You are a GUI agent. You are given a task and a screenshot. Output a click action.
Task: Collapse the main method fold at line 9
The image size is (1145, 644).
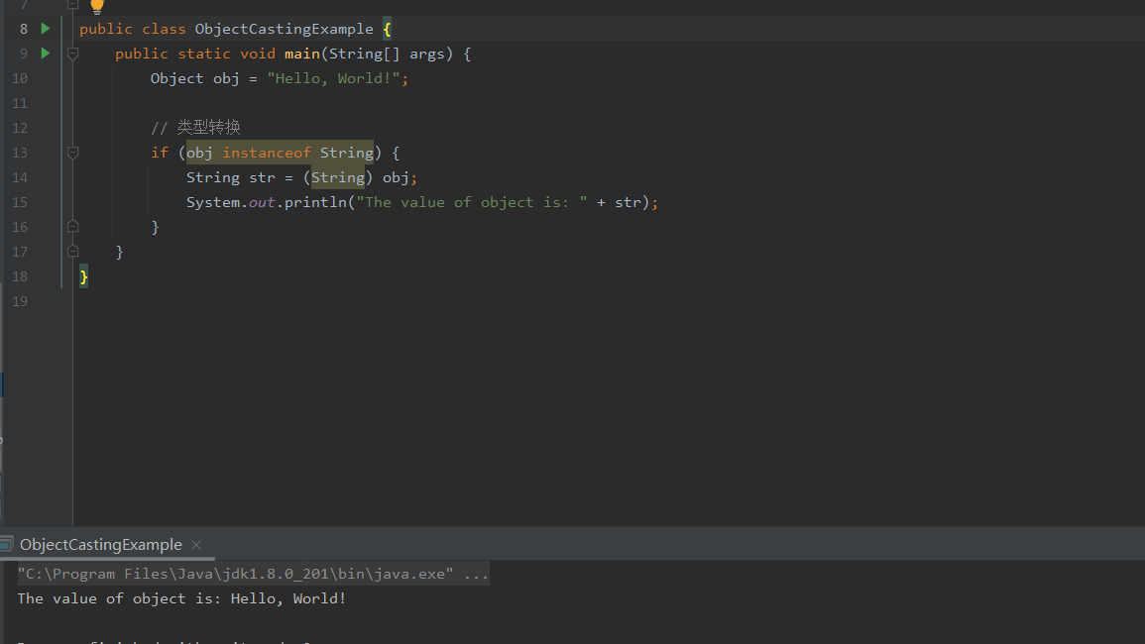[73, 54]
